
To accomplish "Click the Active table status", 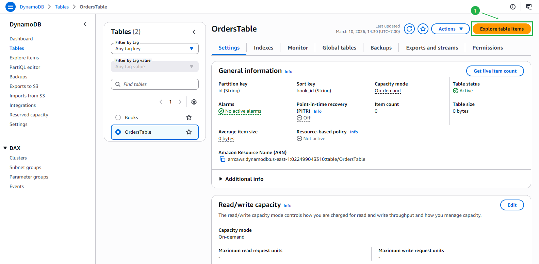I will click(x=463, y=91).
